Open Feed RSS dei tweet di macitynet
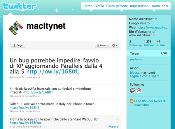 coord(150,103)
